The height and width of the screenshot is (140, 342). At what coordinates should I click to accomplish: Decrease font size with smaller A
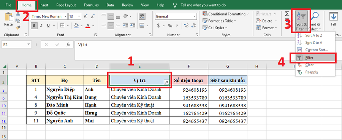pos(93,16)
